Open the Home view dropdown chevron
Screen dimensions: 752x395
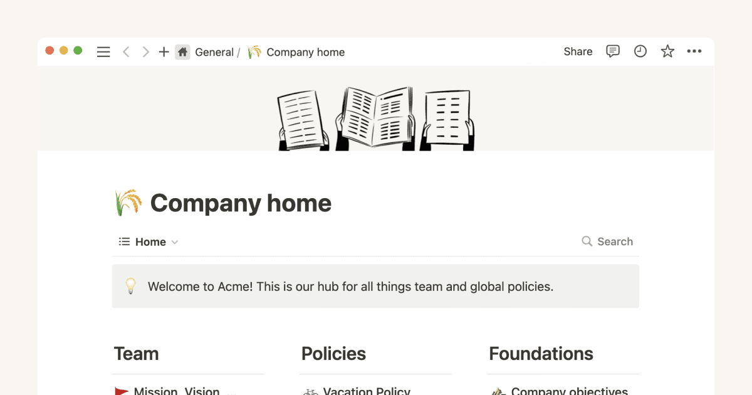(x=175, y=241)
